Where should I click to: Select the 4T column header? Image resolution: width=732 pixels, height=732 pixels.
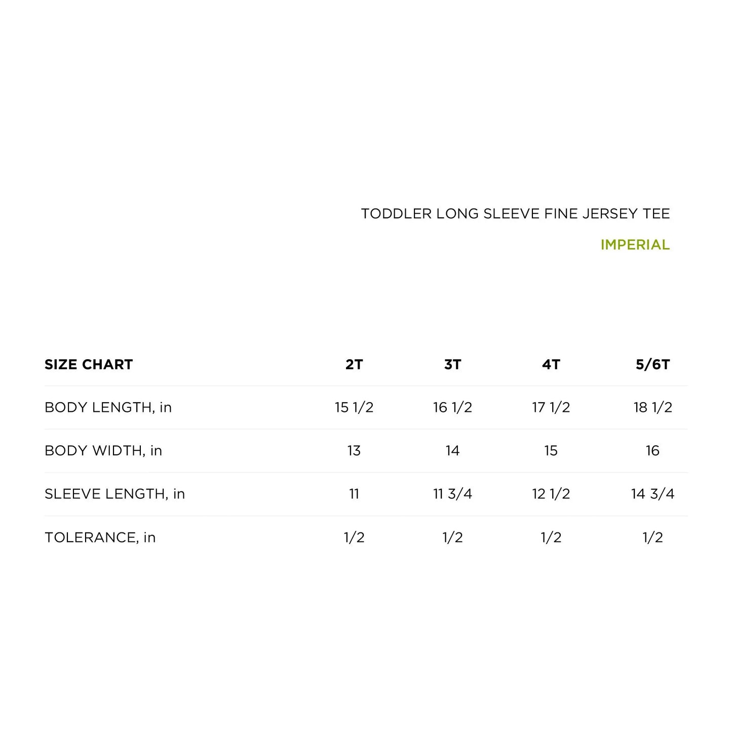(551, 365)
